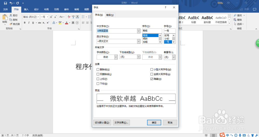Open the Underline style (下划线线型) dropdown
Image resolution: width=259 pixels, height=137 pixels.
point(139,57)
